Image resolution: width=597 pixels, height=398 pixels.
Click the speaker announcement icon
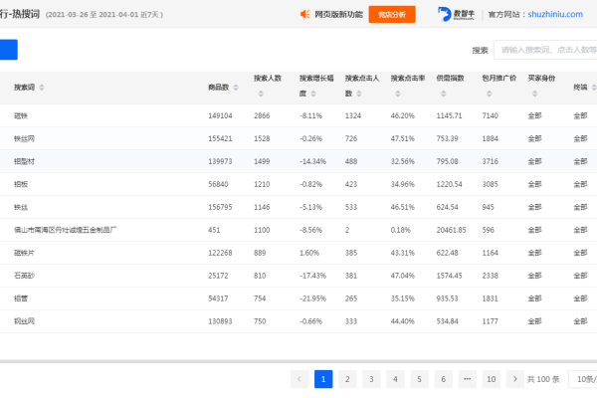305,15
